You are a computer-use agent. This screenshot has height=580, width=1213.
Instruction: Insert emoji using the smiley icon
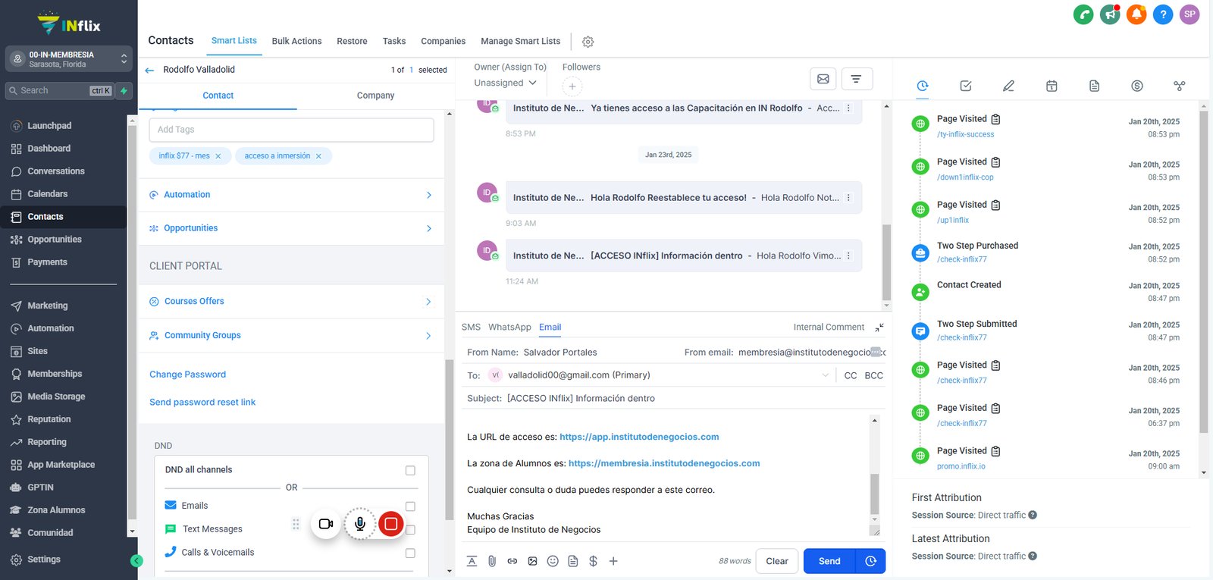point(553,561)
